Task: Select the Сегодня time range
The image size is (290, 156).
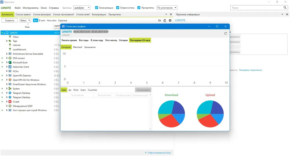Action: point(123,40)
